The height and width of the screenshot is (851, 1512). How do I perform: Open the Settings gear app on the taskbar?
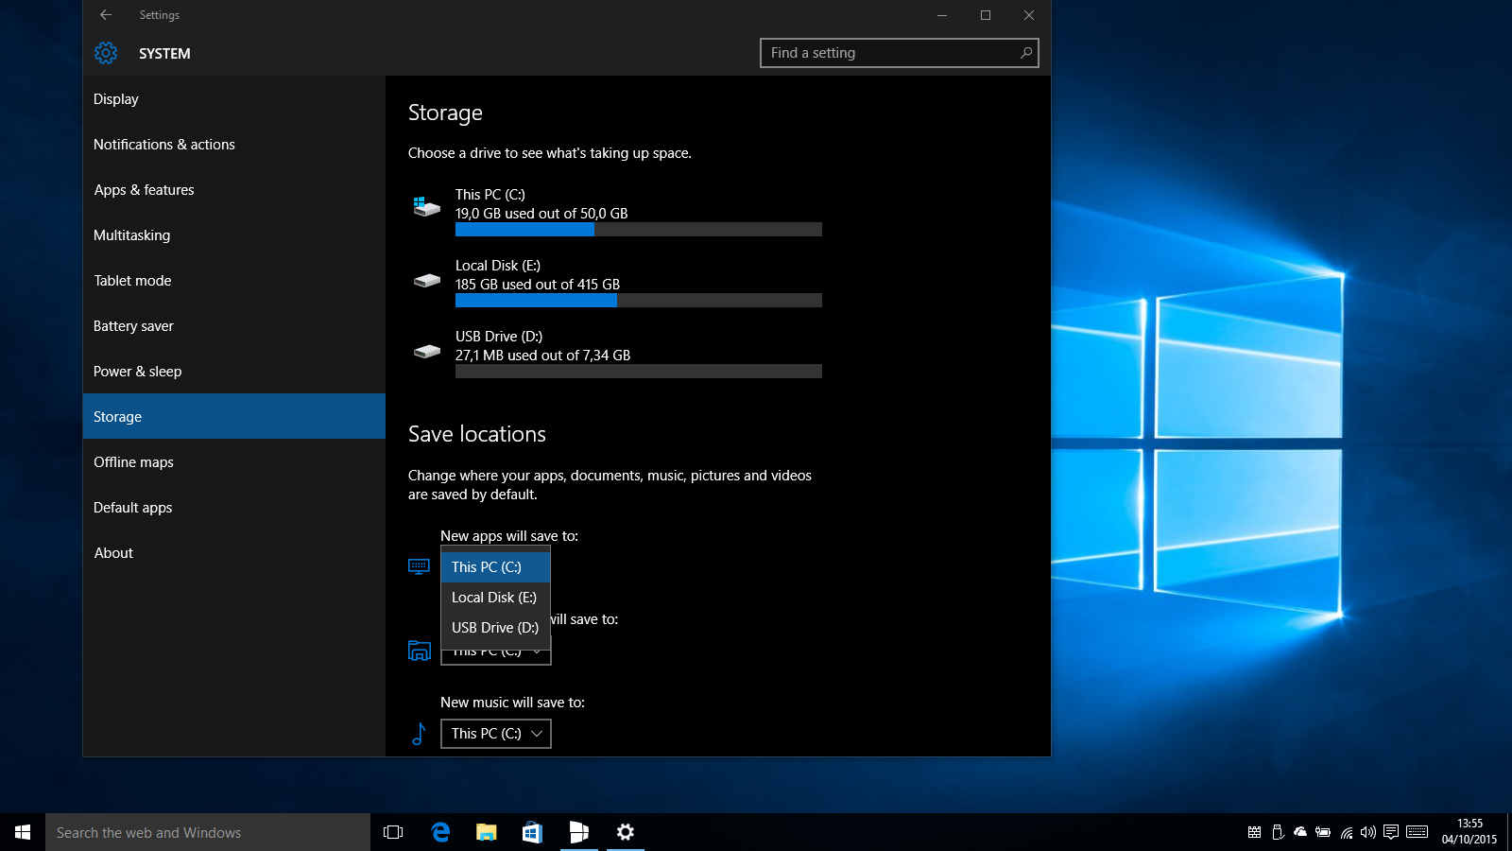[x=625, y=832]
